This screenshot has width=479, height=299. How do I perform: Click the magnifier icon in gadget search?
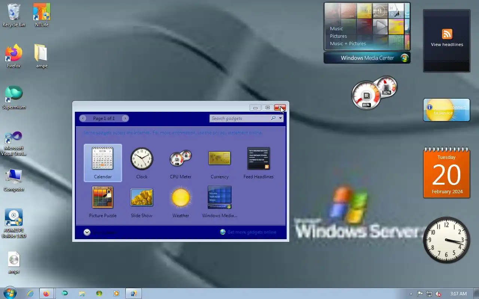click(x=274, y=118)
